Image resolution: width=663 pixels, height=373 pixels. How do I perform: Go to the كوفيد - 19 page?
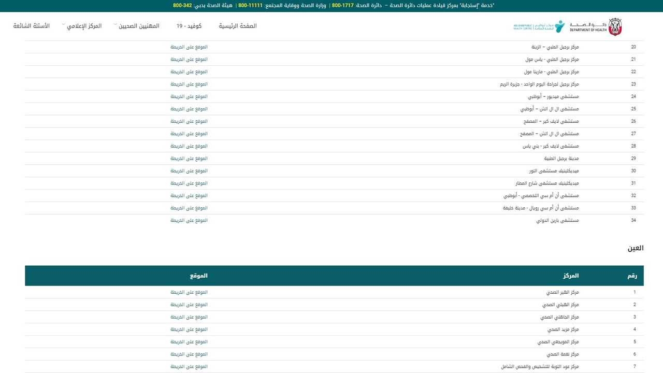click(189, 26)
